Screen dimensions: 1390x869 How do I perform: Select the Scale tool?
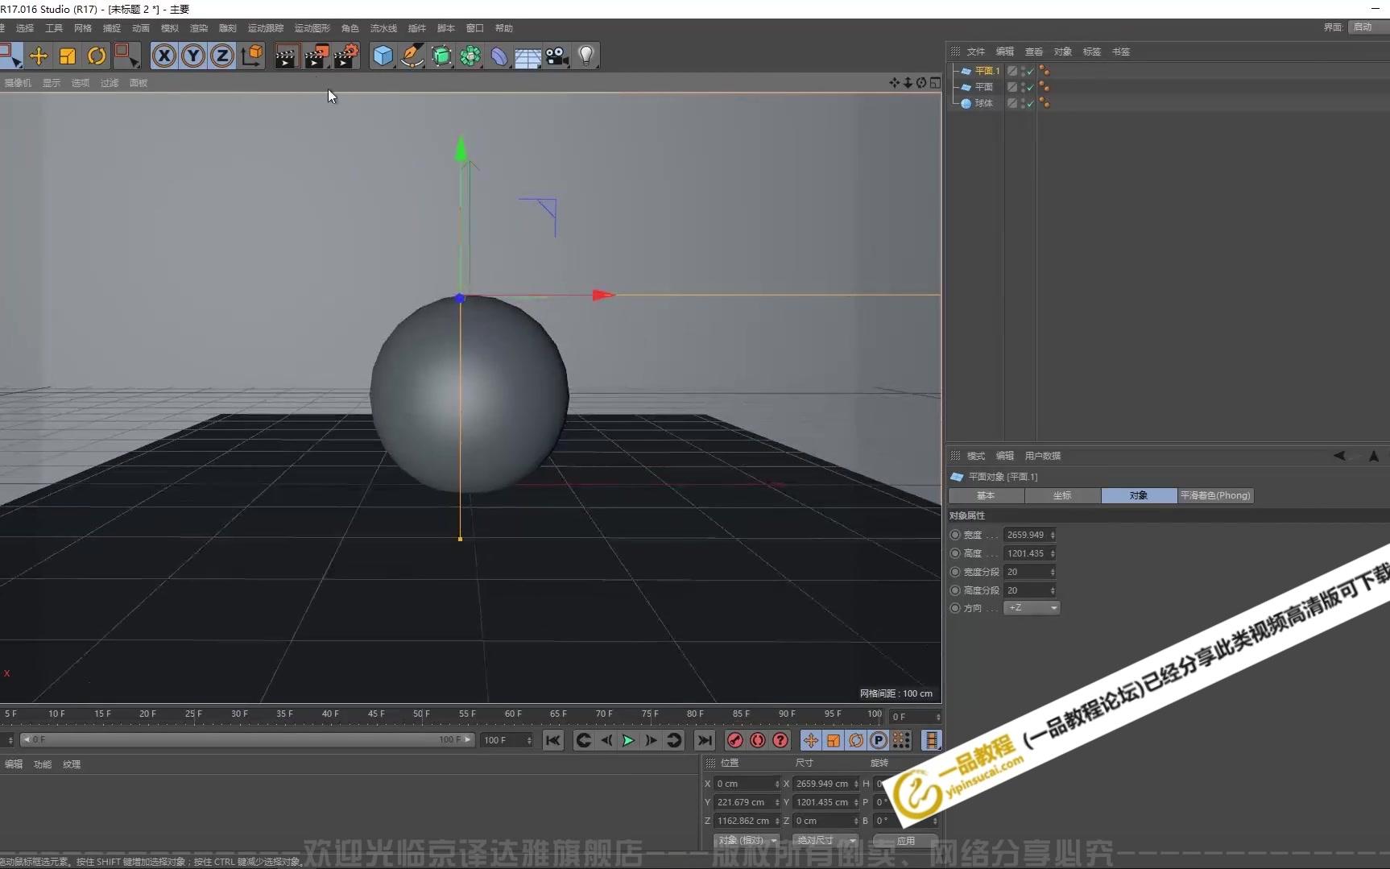(x=68, y=56)
